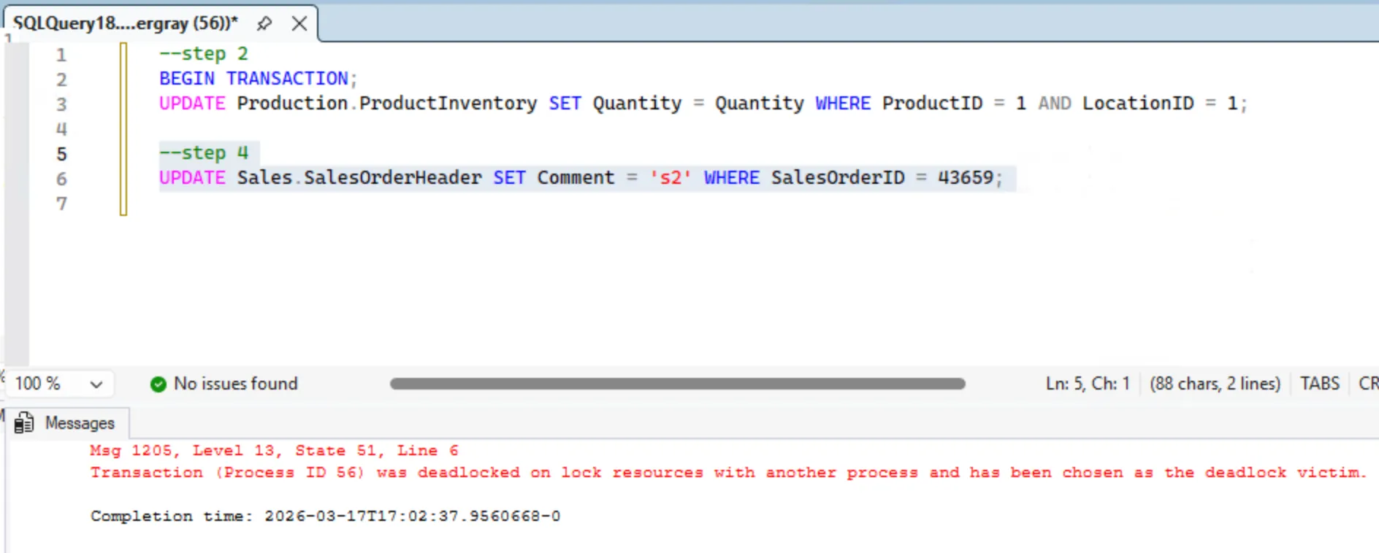This screenshot has width=1379, height=553.
Task: Click line number 6 in the gutter
Action: [x=61, y=179]
